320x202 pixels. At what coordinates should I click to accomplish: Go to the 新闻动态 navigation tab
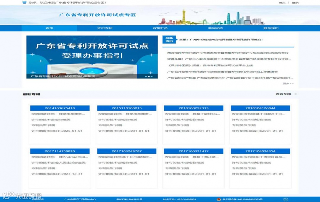coord(215,28)
